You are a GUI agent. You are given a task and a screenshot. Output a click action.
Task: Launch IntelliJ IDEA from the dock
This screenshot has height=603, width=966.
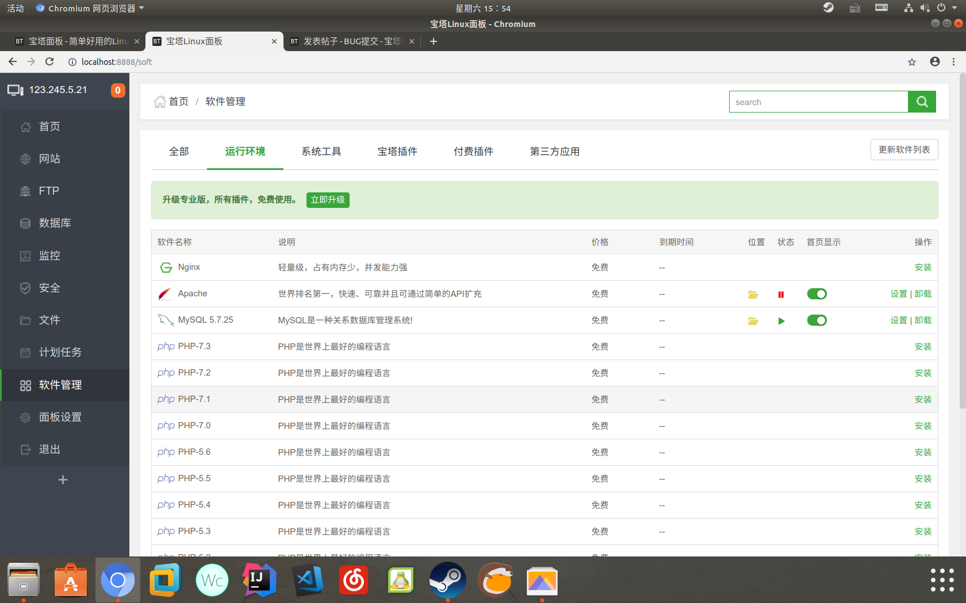point(259,580)
